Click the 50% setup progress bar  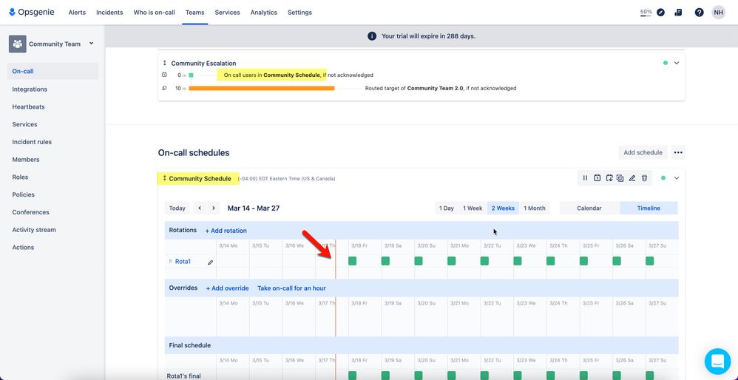[646, 13]
